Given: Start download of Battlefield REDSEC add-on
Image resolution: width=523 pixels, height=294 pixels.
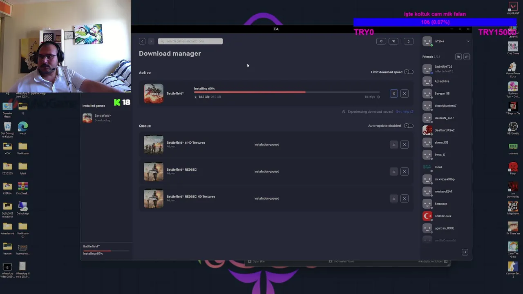Looking at the screenshot, I should [393, 171].
